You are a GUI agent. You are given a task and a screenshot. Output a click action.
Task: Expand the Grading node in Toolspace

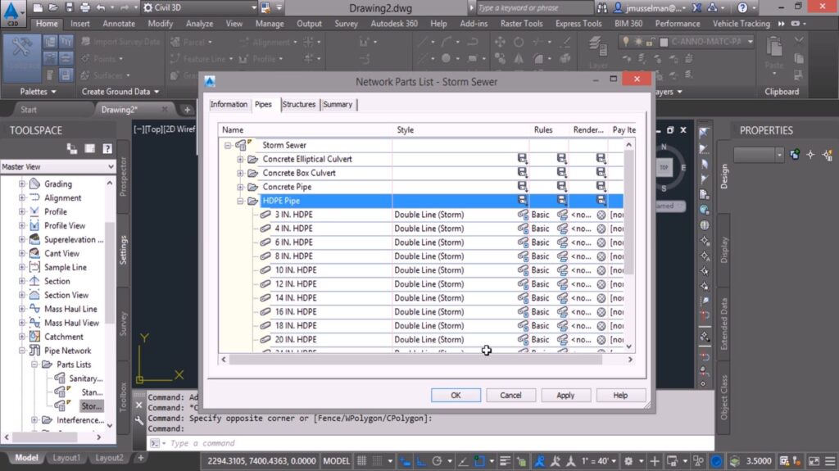click(x=22, y=183)
